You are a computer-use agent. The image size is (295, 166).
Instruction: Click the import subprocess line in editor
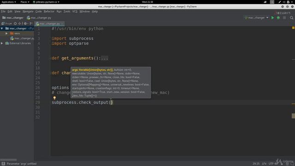pos(72,38)
